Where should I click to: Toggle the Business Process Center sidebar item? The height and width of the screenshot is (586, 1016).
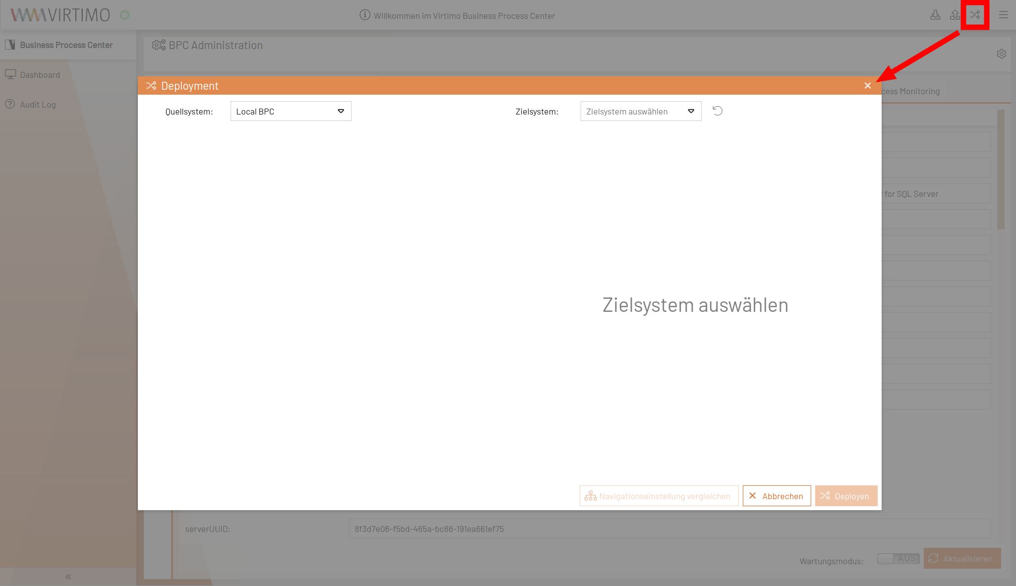[x=66, y=45]
